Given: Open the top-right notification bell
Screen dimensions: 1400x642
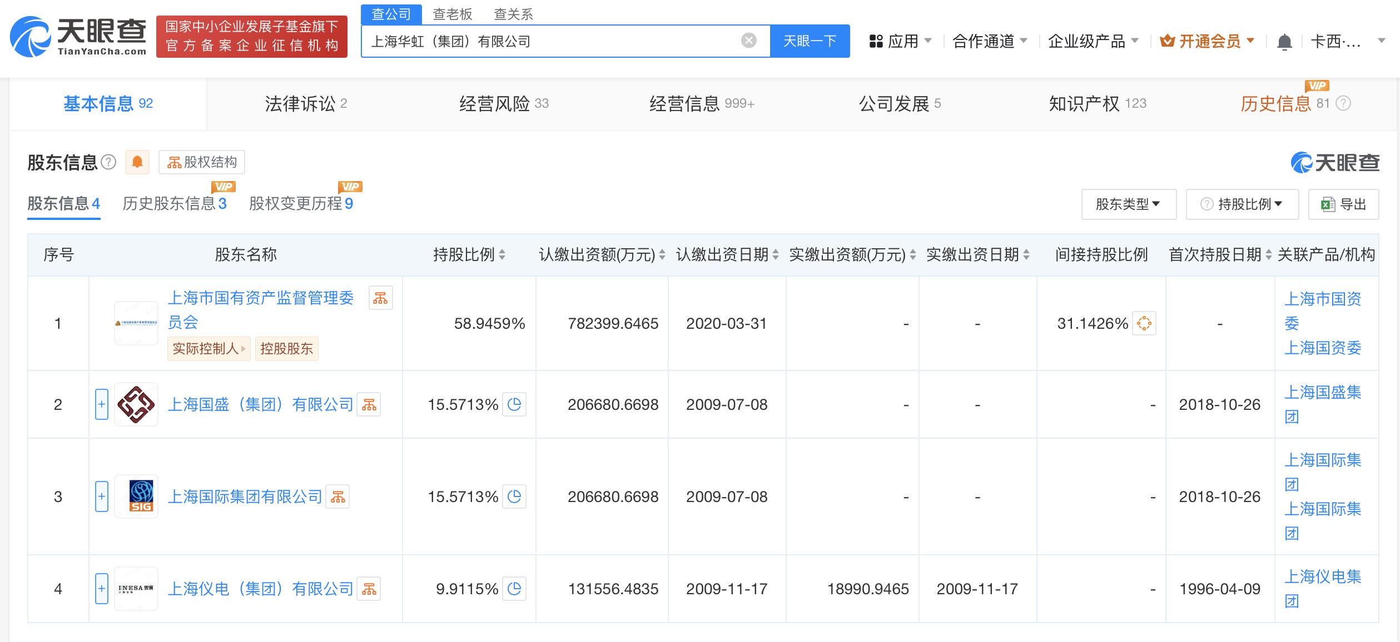Looking at the screenshot, I should click(1285, 41).
